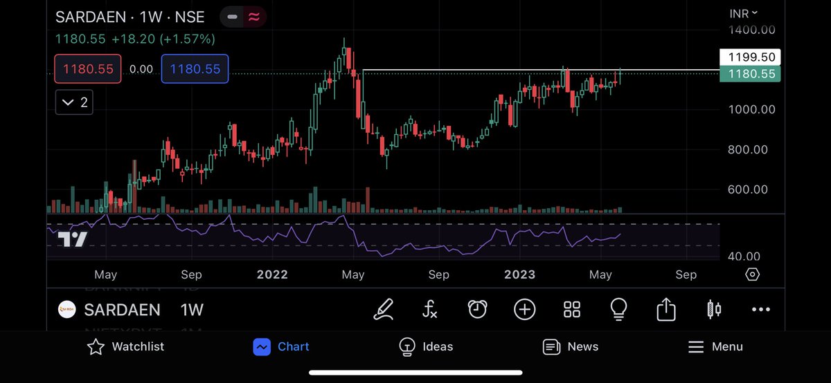Screen dimensions: 831x383
Task: Switch to the News tab
Action: 571,346
